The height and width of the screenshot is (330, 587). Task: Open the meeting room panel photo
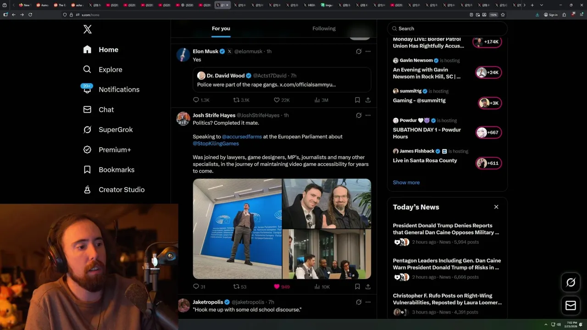coord(327,254)
